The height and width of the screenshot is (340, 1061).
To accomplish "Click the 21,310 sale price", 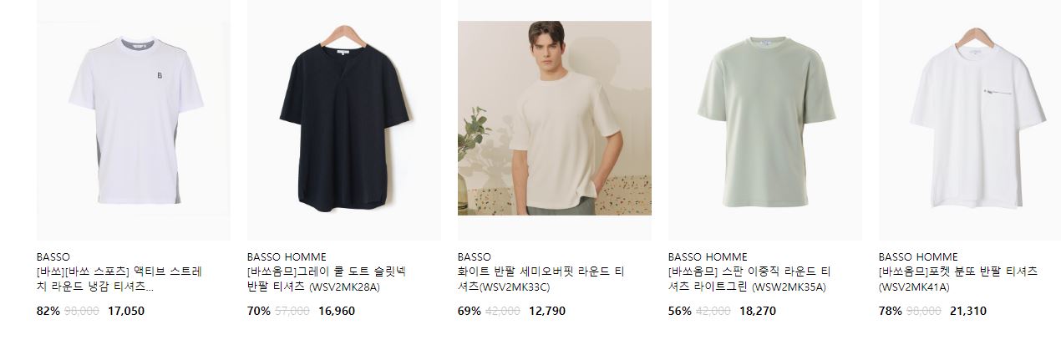I will (x=968, y=311).
